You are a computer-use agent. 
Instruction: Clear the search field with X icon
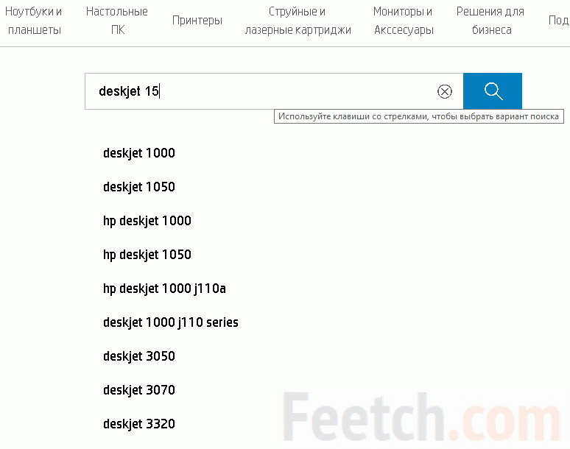tap(445, 91)
